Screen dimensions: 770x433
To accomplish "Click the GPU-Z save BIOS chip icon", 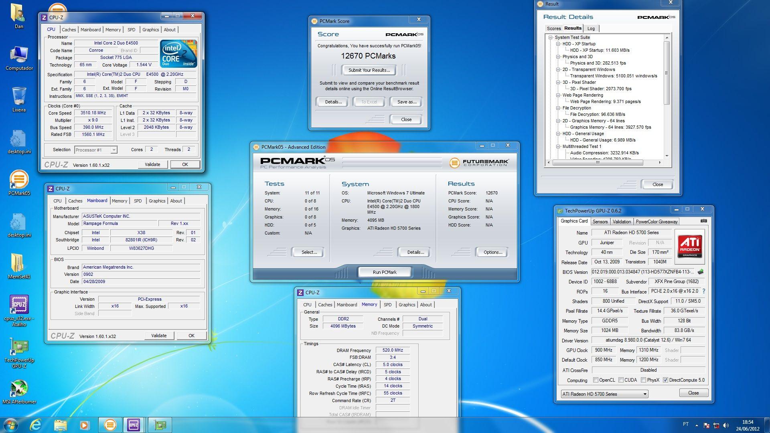I will pyautogui.click(x=701, y=272).
